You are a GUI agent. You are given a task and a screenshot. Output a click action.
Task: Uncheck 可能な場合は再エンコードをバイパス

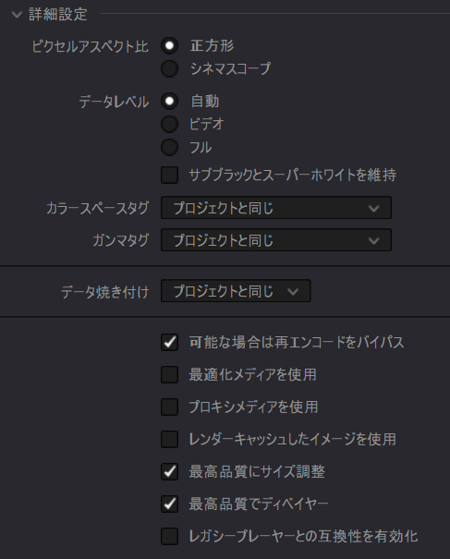pos(169,342)
